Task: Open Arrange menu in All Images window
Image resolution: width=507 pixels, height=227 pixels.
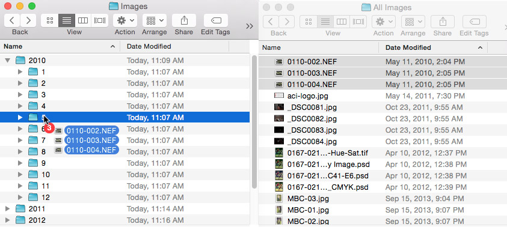Action: click(413, 22)
